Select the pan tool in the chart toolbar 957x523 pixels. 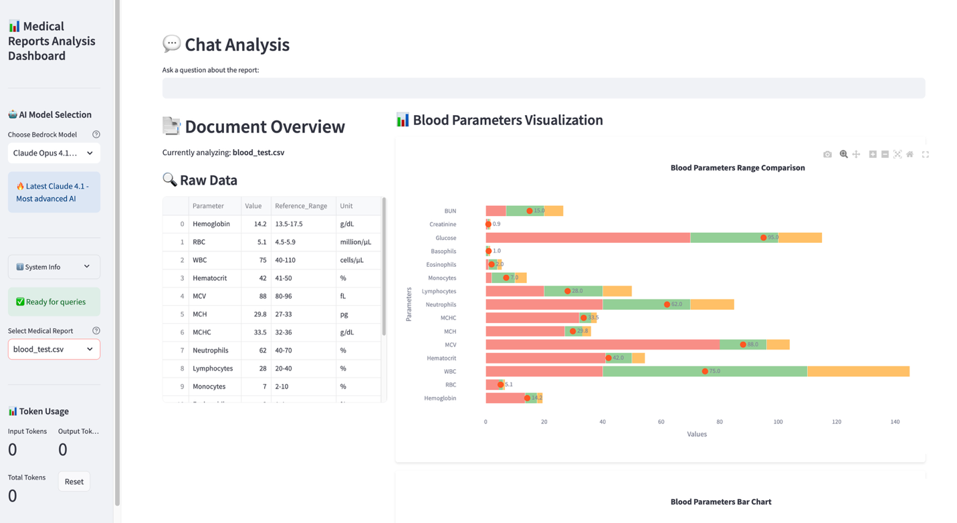click(x=857, y=154)
